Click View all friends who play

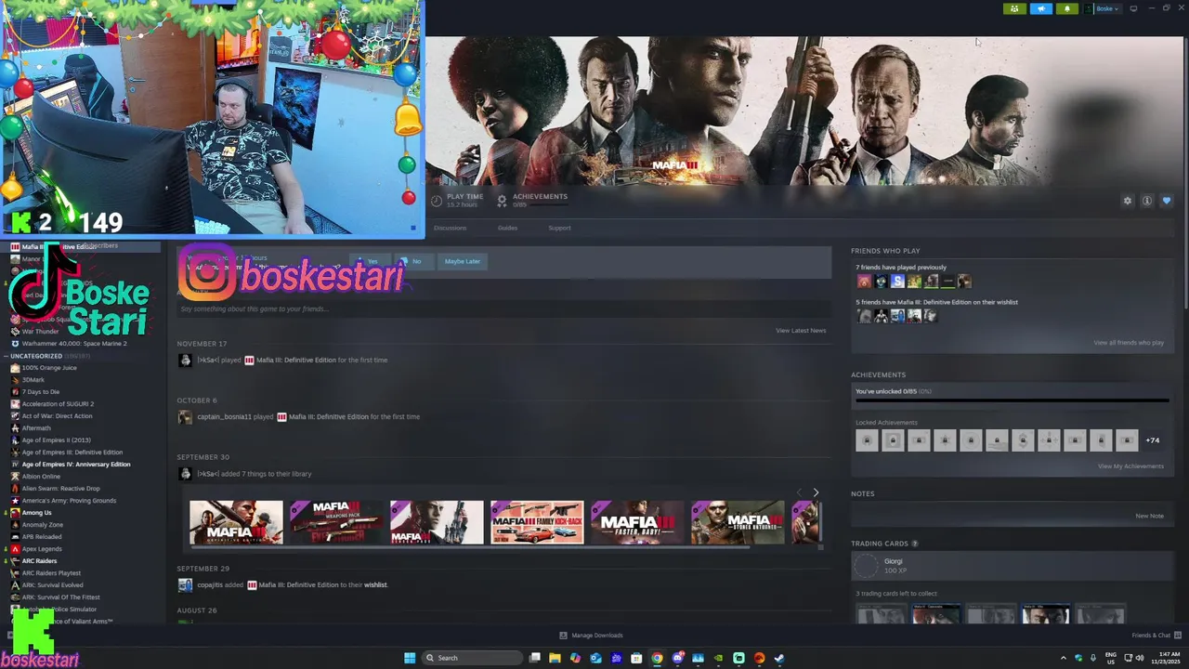click(x=1129, y=343)
